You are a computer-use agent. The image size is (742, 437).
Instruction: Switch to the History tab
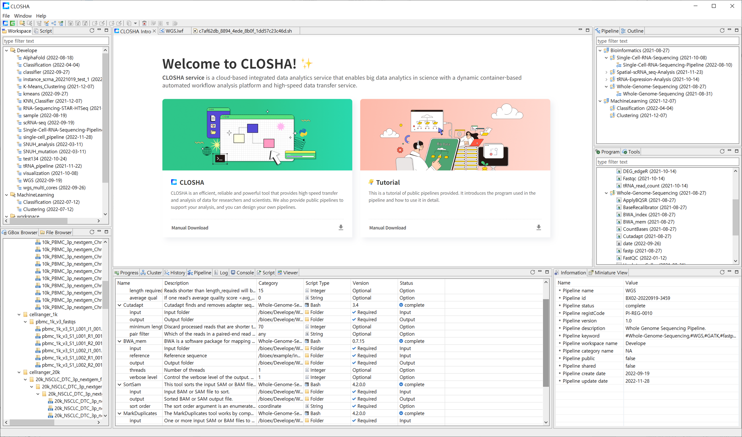click(175, 273)
